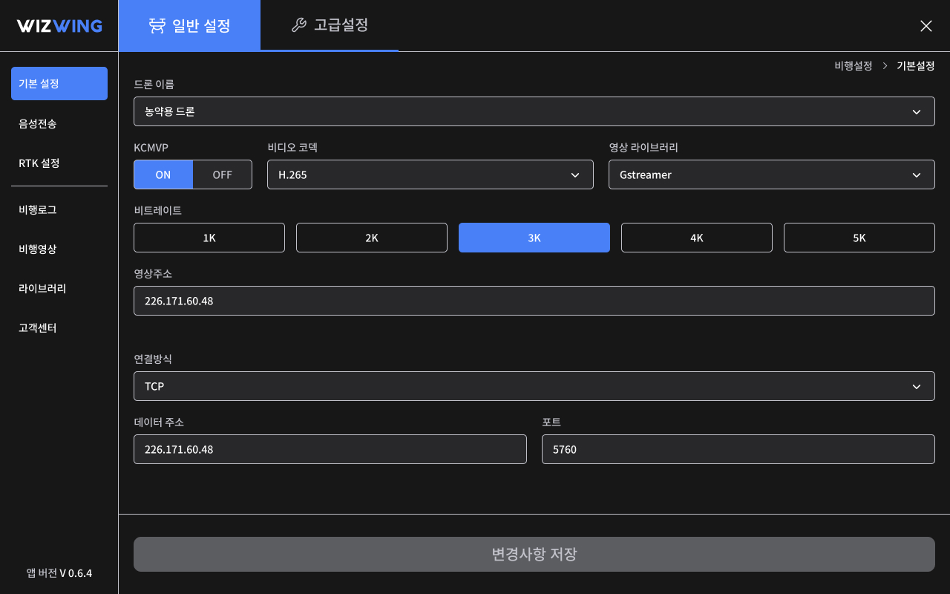Click the 앱 버전 V 0.6.4 text

pyautogui.click(x=59, y=573)
